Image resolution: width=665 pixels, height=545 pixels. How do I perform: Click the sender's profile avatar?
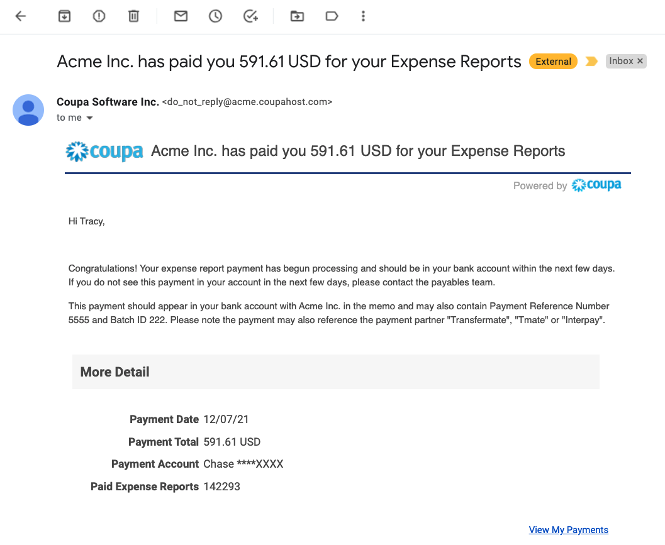(28, 110)
